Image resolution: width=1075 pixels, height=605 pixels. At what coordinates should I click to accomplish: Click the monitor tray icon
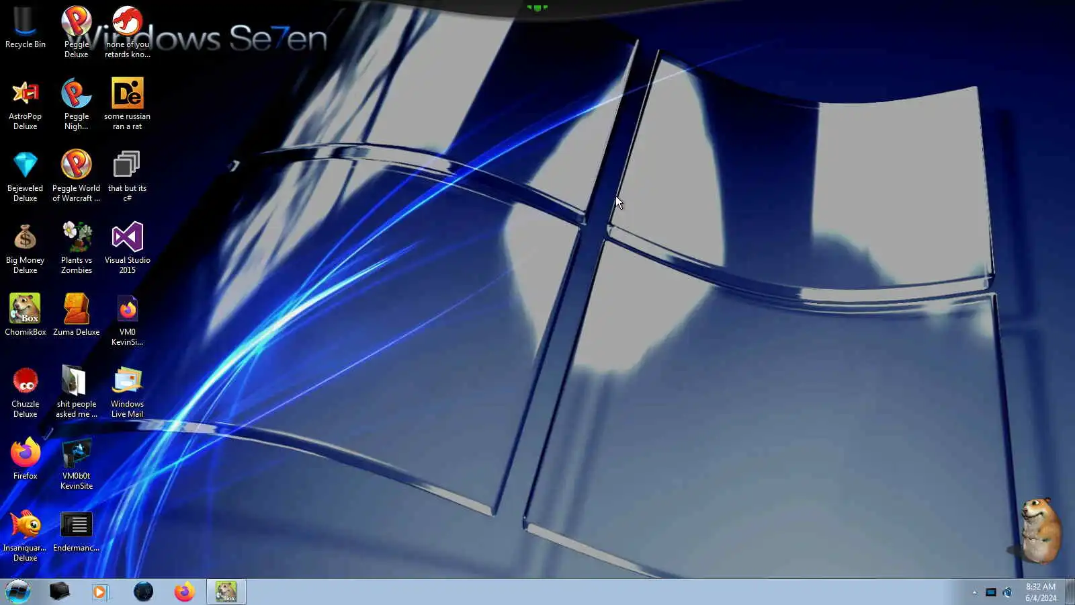[x=990, y=592]
